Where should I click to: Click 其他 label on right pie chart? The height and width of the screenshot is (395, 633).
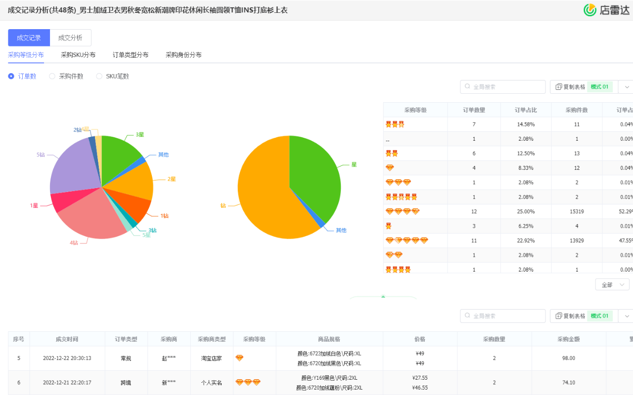[x=341, y=230]
